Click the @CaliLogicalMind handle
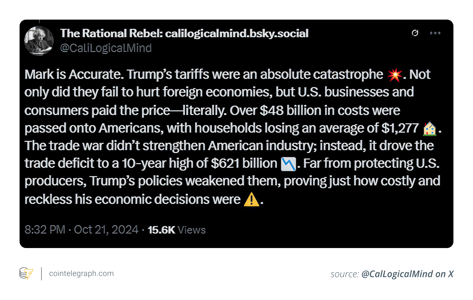This screenshot has height=300, width=473. (106, 48)
